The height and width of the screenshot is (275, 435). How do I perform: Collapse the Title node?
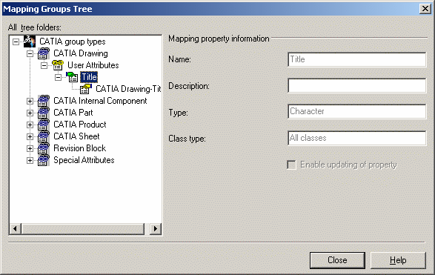point(58,77)
